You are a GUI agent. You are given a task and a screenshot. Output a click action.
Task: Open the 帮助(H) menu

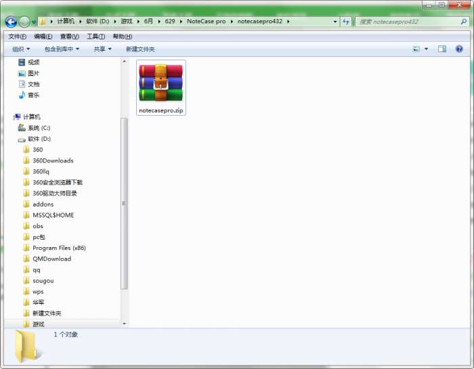tap(123, 37)
